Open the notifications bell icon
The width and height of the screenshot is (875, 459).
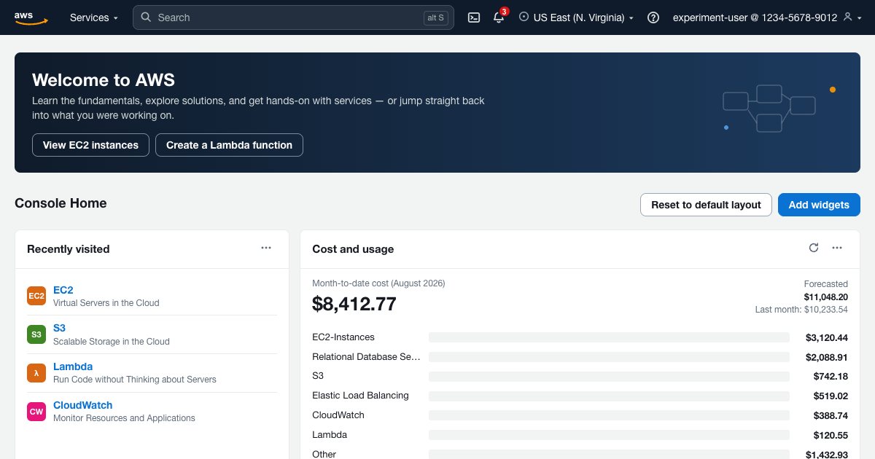coord(499,17)
